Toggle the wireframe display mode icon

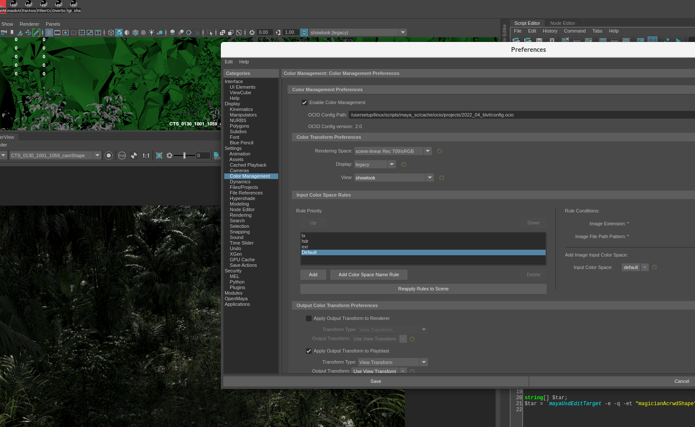pos(112,32)
